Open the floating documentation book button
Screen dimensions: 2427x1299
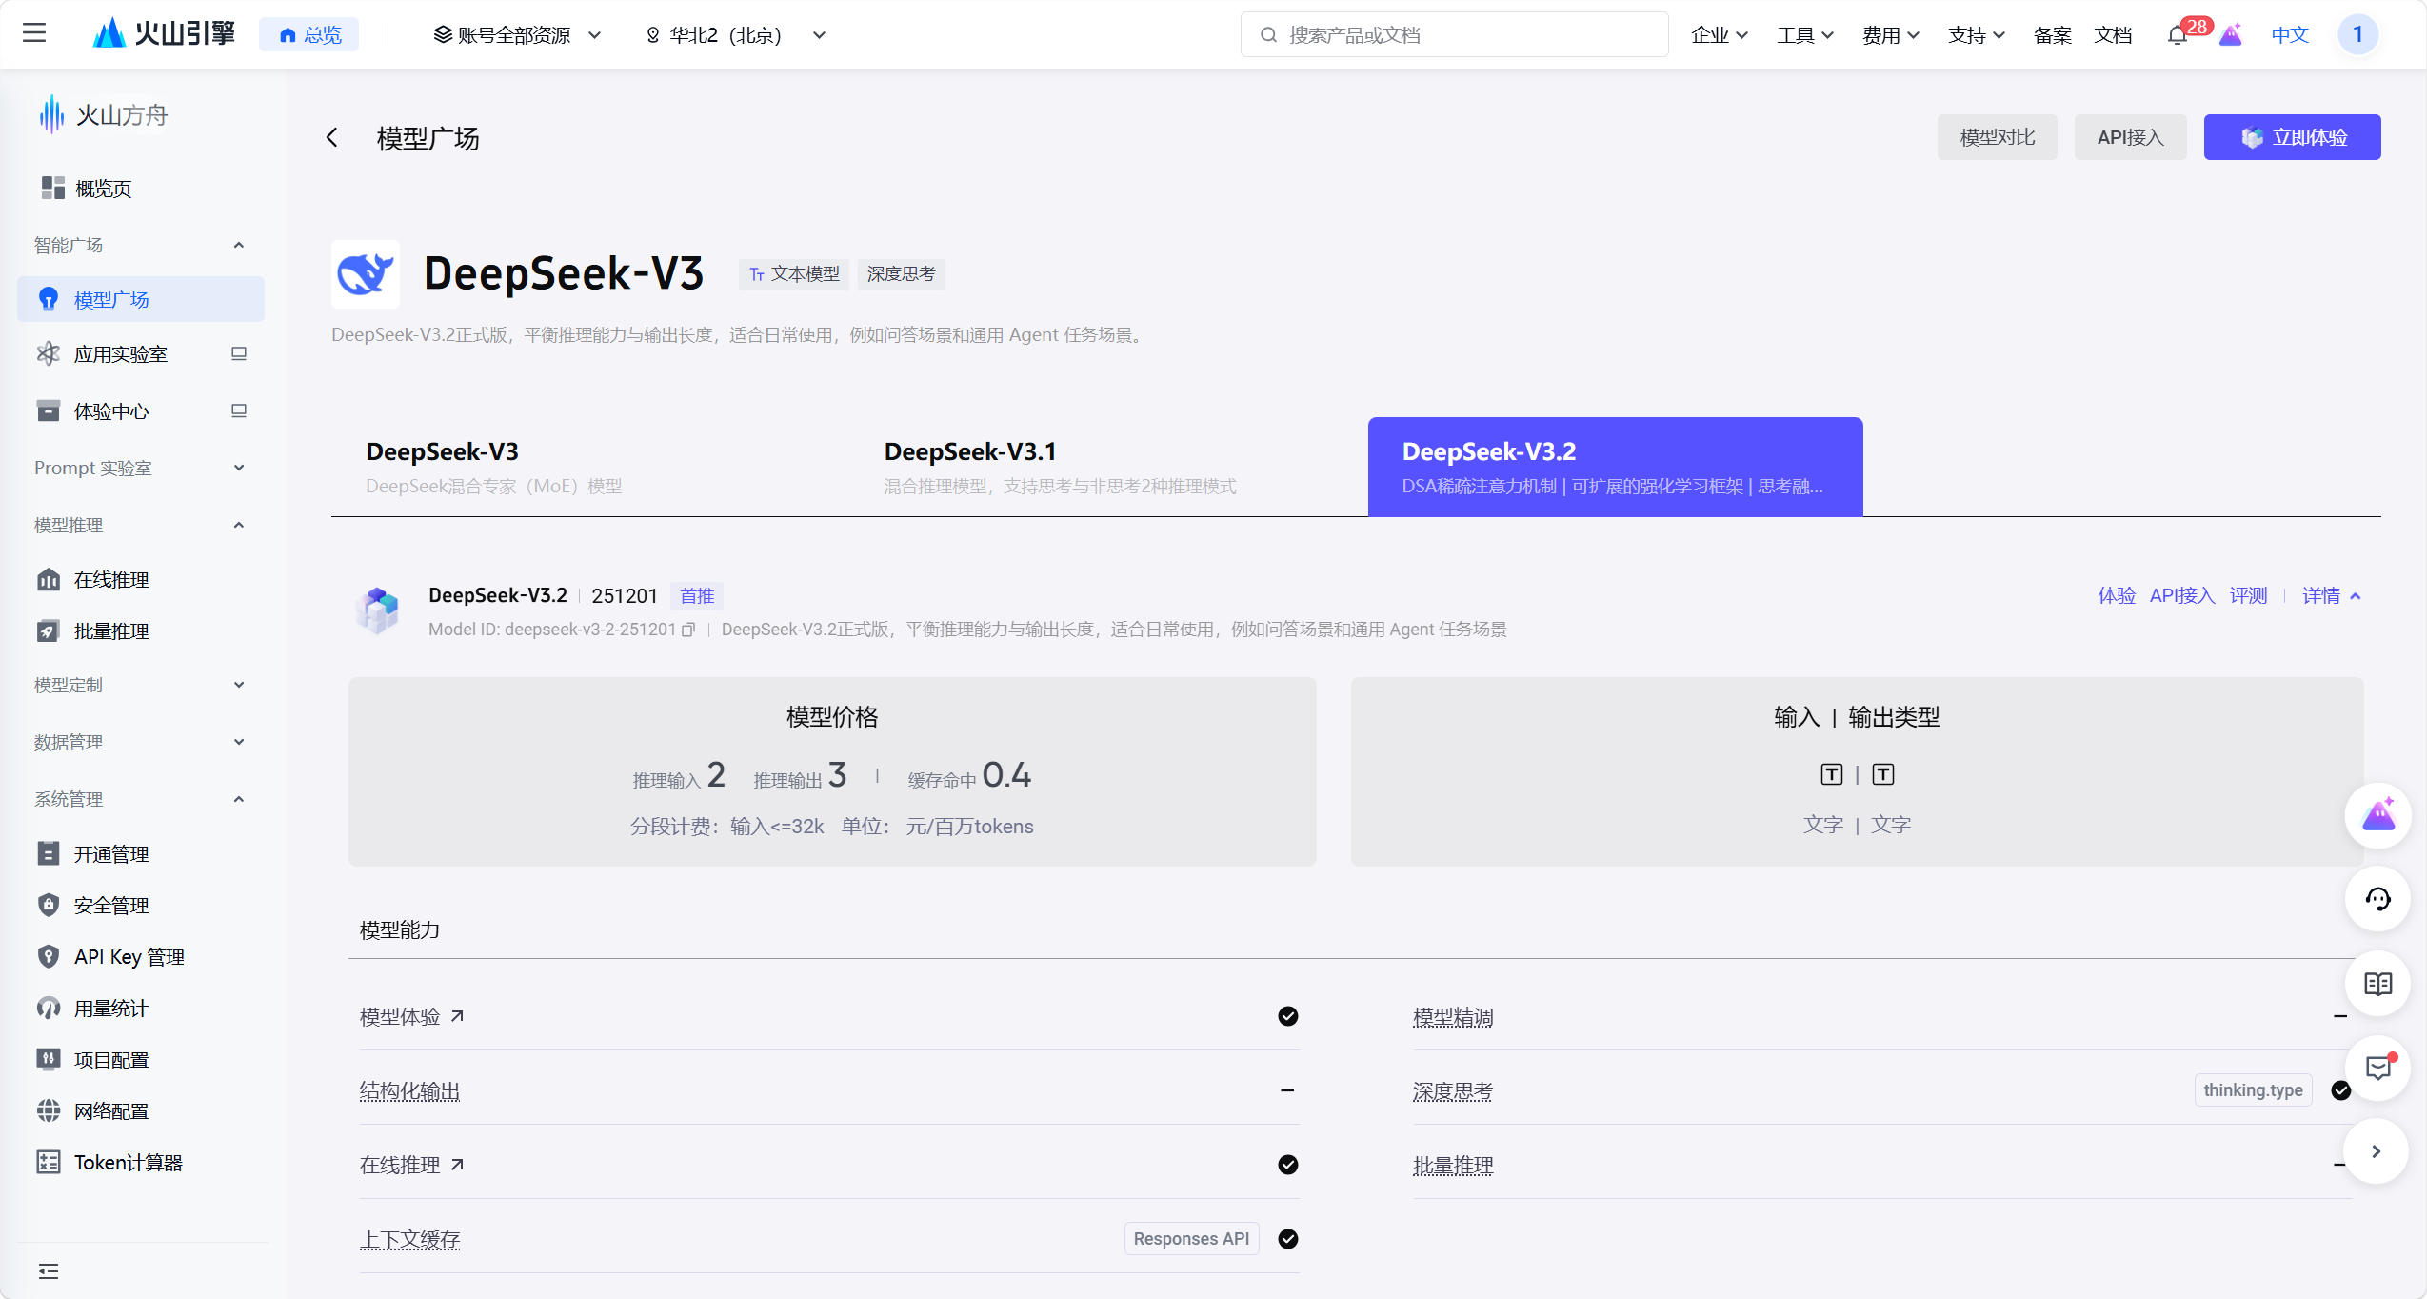point(2377,983)
